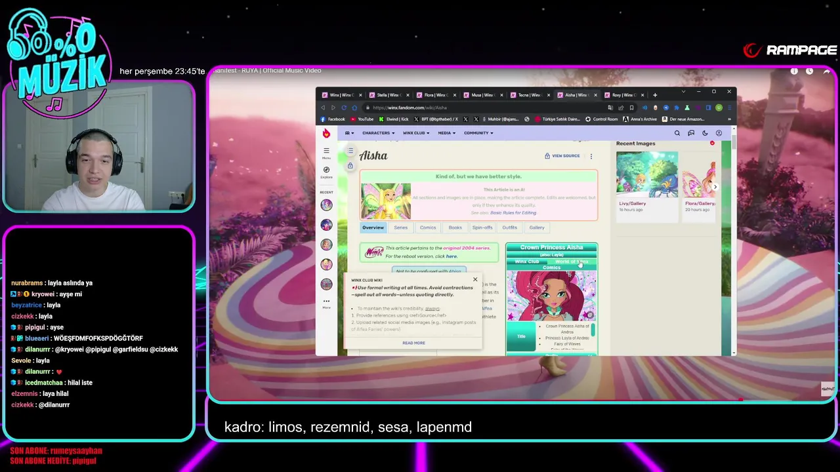This screenshot has height=472, width=840.
Task: Open the Facebook bookmark
Action: pyautogui.click(x=333, y=119)
